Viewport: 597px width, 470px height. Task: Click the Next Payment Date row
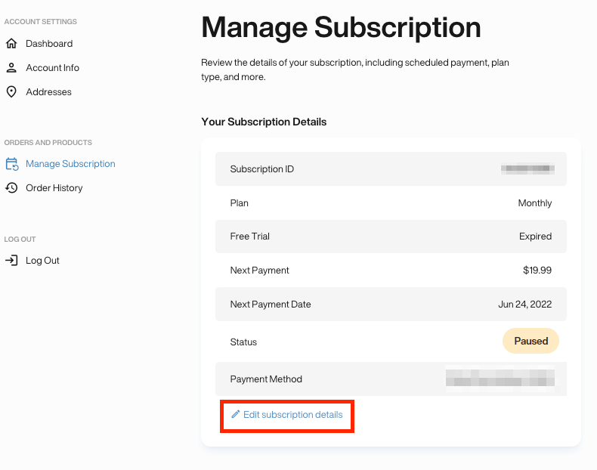[391, 304]
